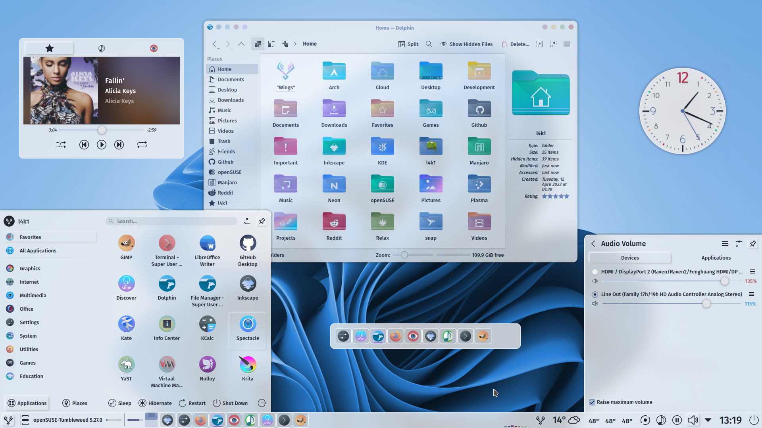The width and height of the screenshot is (762, 428).
Task: Launch KCalc from favorites
Action: point(207,329)
